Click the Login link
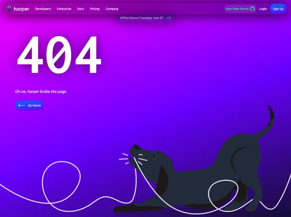 coord(263,9)
